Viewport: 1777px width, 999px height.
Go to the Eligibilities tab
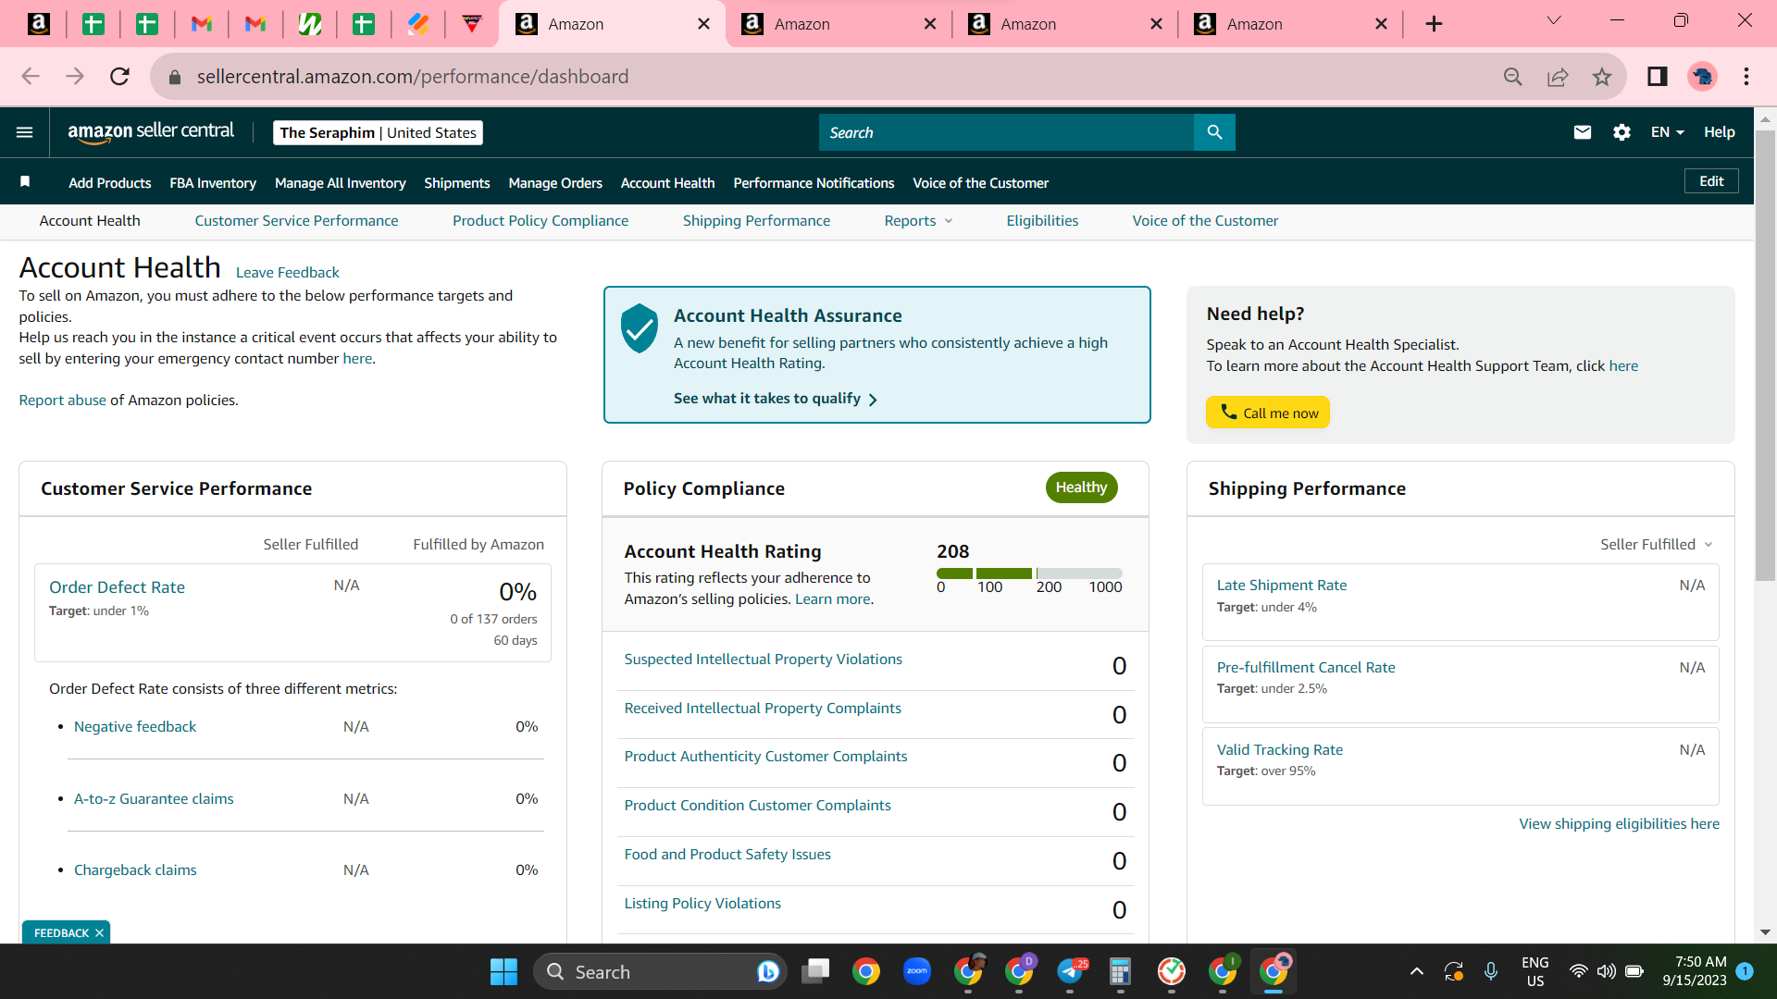pos(1042,221)
